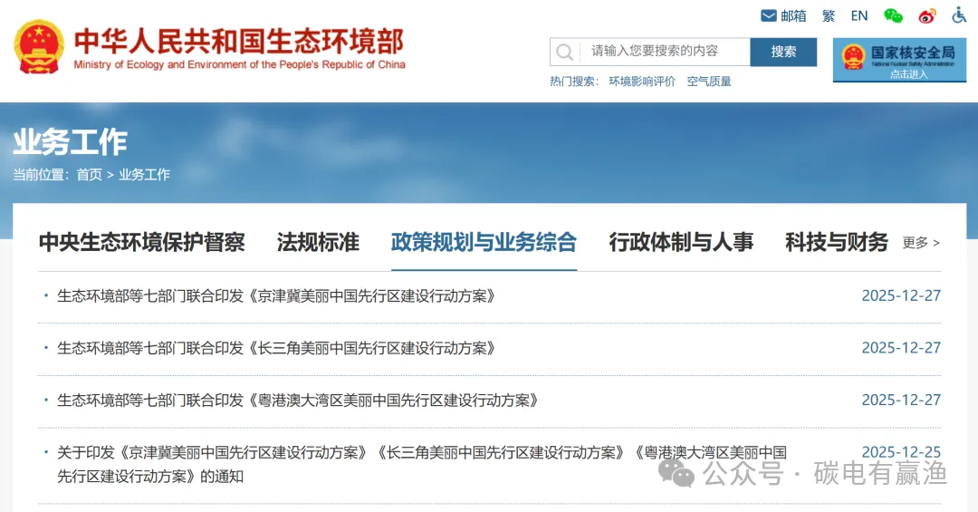Screen dimensions: 978x512
Task: Open the 京津冀美丽中国先行区建设行动方案 joint release article
Action: (276, 296)
